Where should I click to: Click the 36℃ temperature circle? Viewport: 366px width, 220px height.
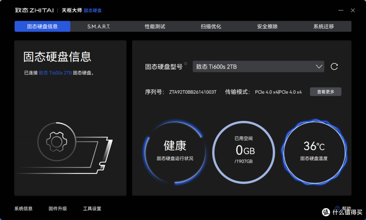(x=314, y=152)
